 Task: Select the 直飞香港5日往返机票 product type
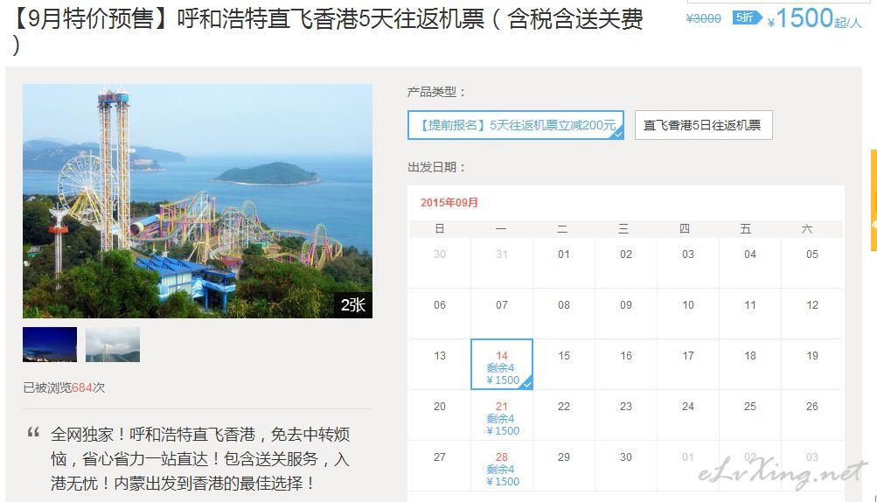(703, 125)
